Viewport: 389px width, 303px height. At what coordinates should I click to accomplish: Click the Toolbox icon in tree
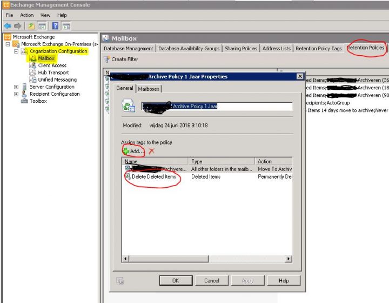click(x=24, y=101)
